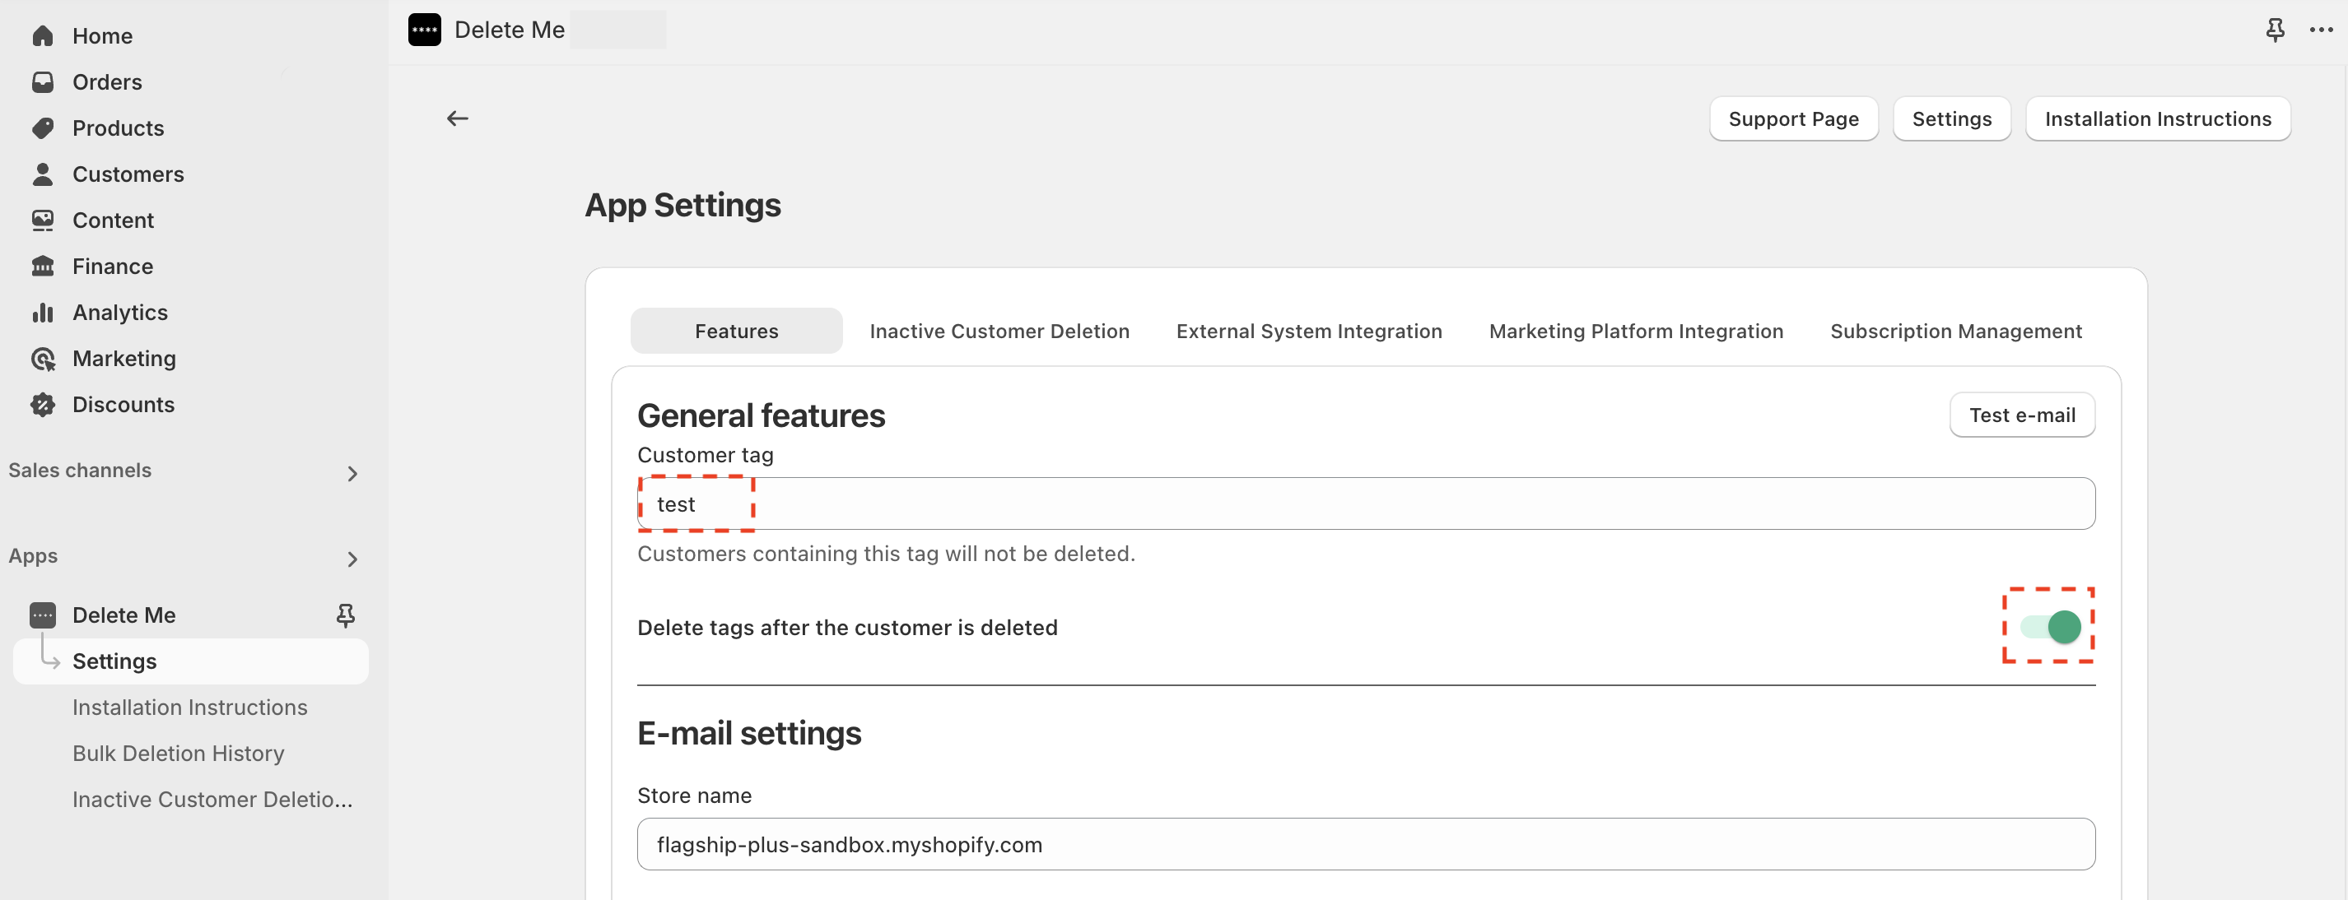
Task: Open the three-dot more options menu
Action: (2321, 30)
